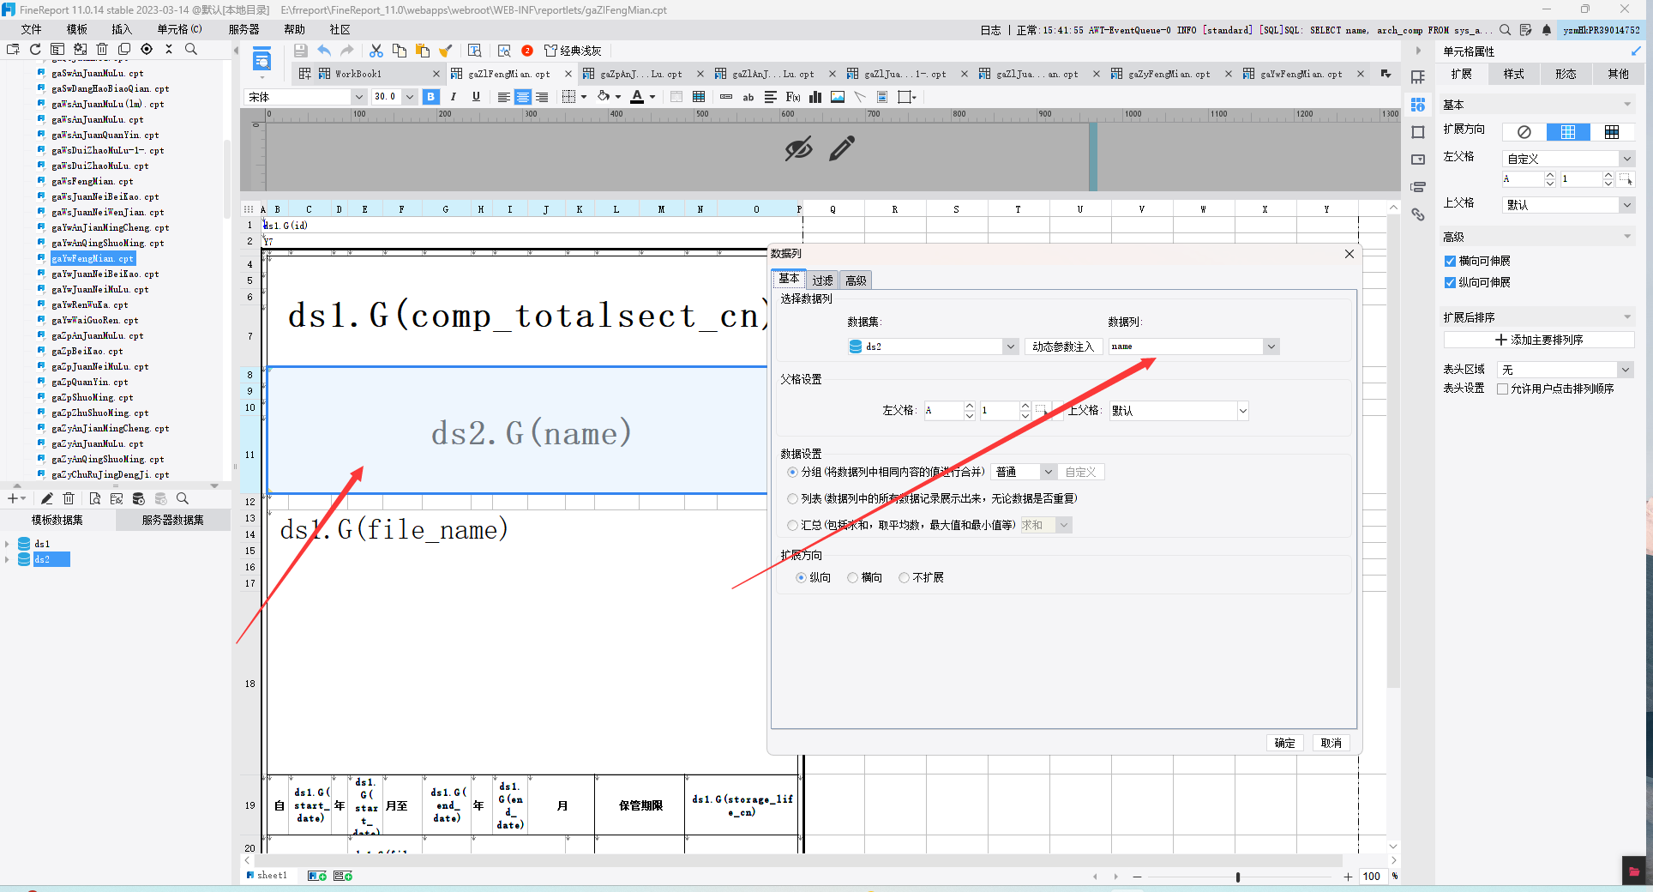Search the template file tree

coord(191,49)
